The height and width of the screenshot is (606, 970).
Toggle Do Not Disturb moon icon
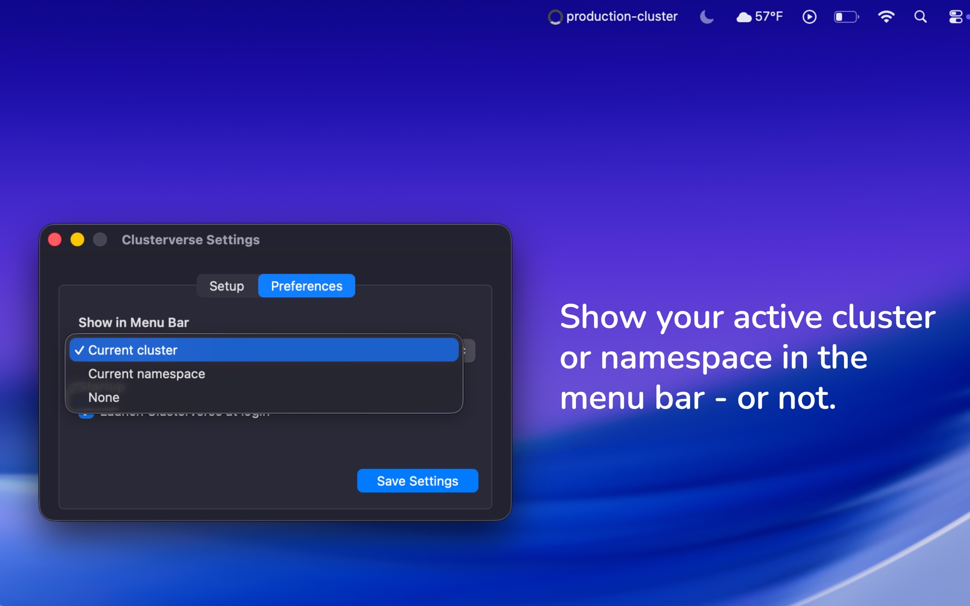click(707, 17)
